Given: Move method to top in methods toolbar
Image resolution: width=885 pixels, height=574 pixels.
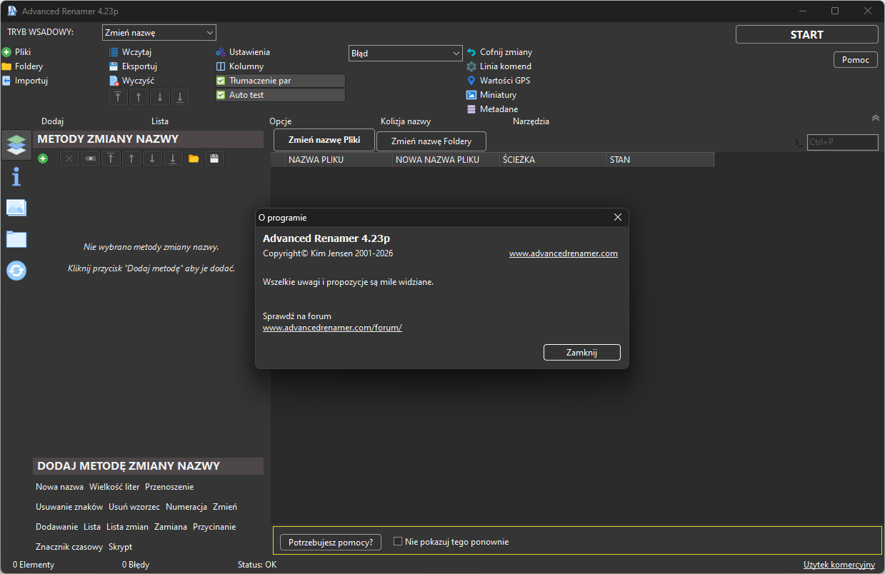Looking at the screenshot, I should click(111, 158).
